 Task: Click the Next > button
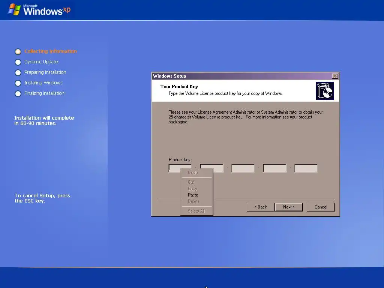[x=289, y=207]
